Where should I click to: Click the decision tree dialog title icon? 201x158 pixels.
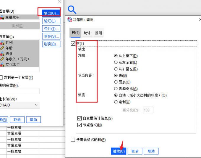tap(70, 19)
